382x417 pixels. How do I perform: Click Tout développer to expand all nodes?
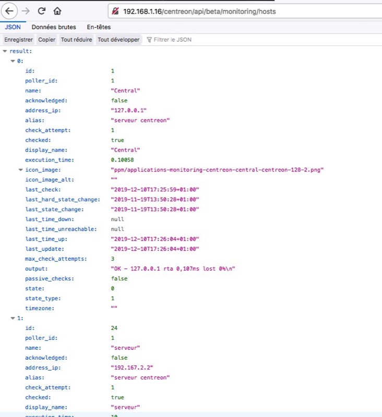point(118,40)
